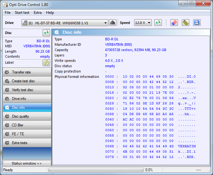
Task: Click the progress bar in status bar
Action: coord(95,170)
